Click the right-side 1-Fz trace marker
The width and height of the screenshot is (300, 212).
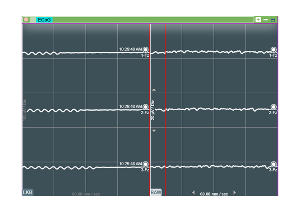pos(273,50)
